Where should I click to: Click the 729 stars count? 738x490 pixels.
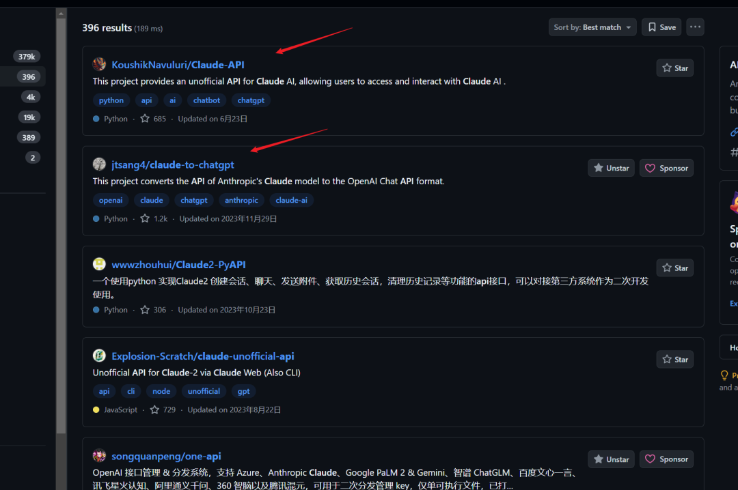pos(163,410)
